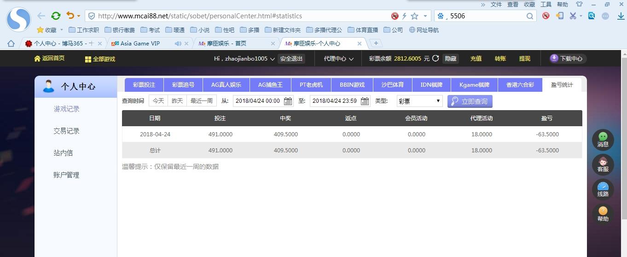Open the 客服 customer service icon
The width and height of the screenshot is (627, 257).
603,164
